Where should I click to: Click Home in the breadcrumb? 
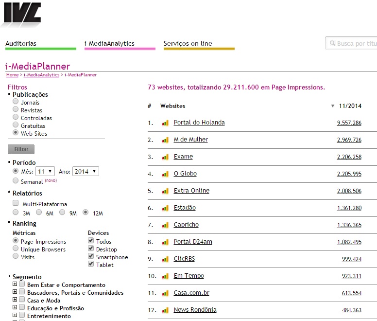tap(12, 74)
